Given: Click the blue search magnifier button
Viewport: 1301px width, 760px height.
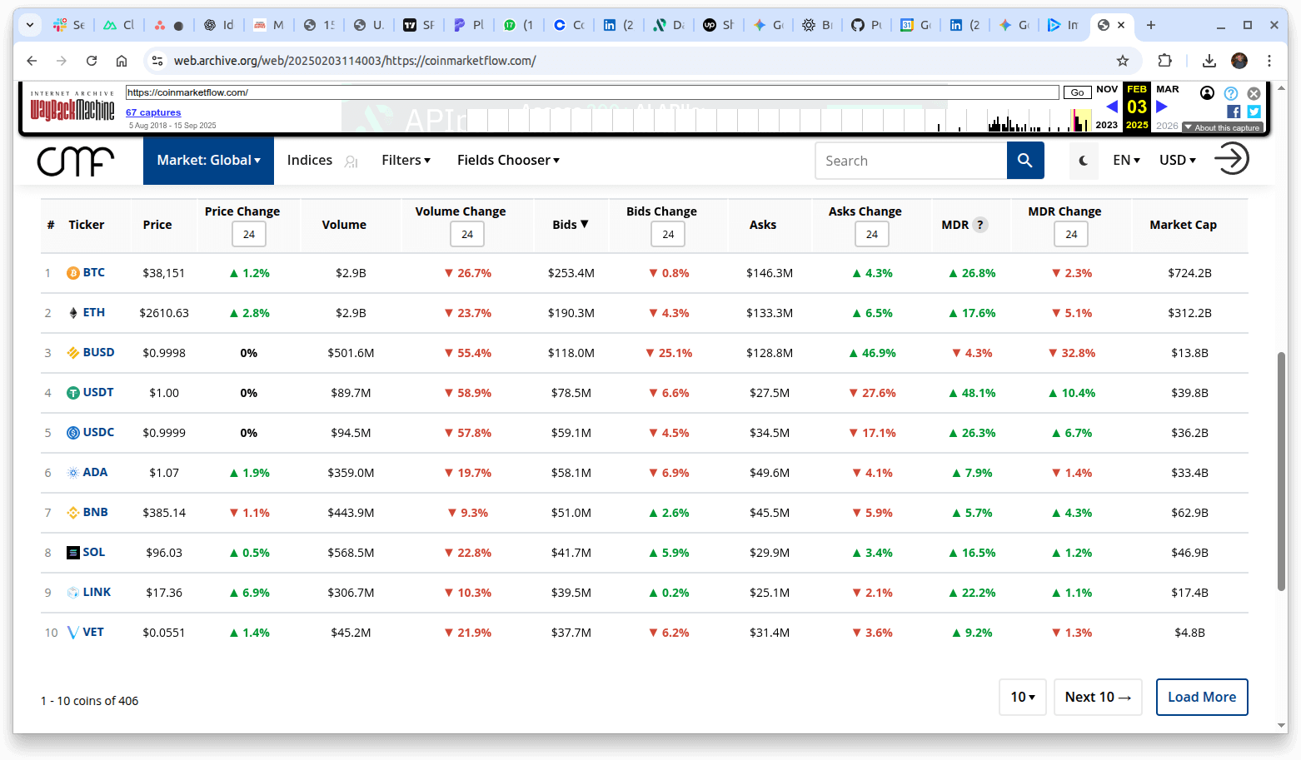Looking at the screenshot, I should [x=1024, y=161].
